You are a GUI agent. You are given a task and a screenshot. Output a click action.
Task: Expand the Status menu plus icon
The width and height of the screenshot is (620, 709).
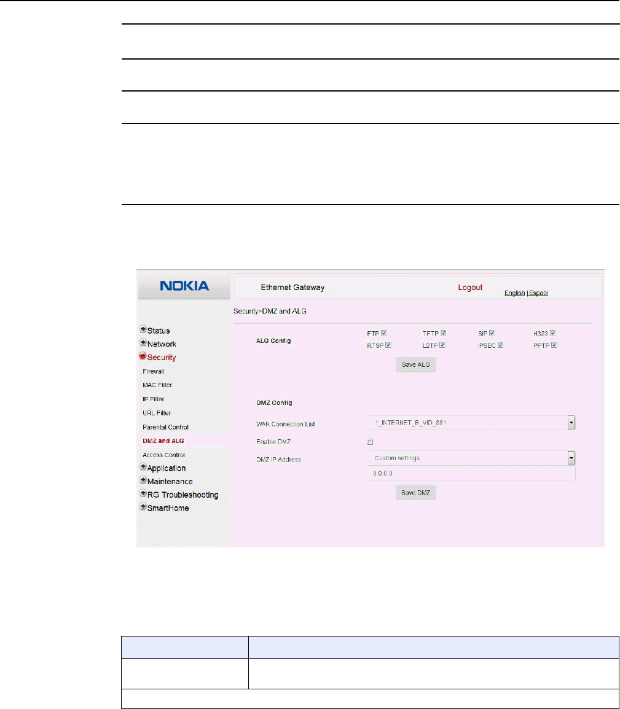click(143, 329)
